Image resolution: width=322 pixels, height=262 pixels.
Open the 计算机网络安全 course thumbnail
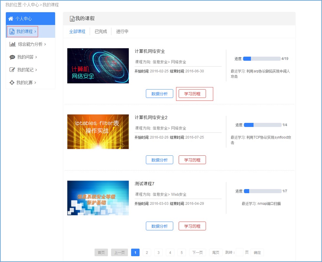[x=98, y=66]
